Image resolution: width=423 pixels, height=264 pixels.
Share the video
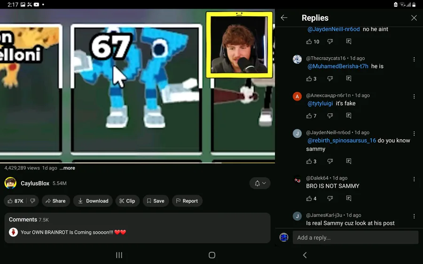point(55,201)
